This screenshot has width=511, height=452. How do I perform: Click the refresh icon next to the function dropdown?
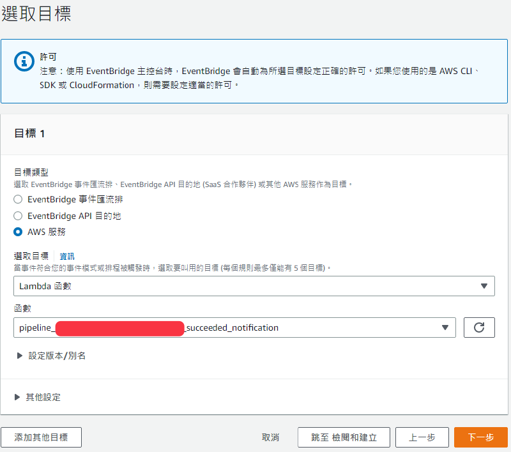click(479, 328)
